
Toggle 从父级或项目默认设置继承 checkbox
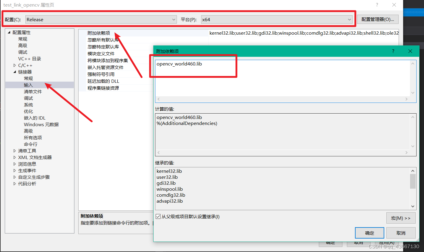point(158,216)
